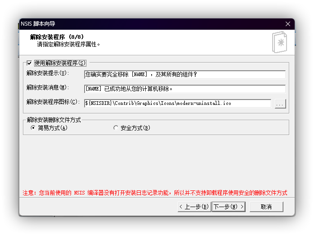Click the 请指定解除安装程序属性 subtitle text

coord(68,44)
